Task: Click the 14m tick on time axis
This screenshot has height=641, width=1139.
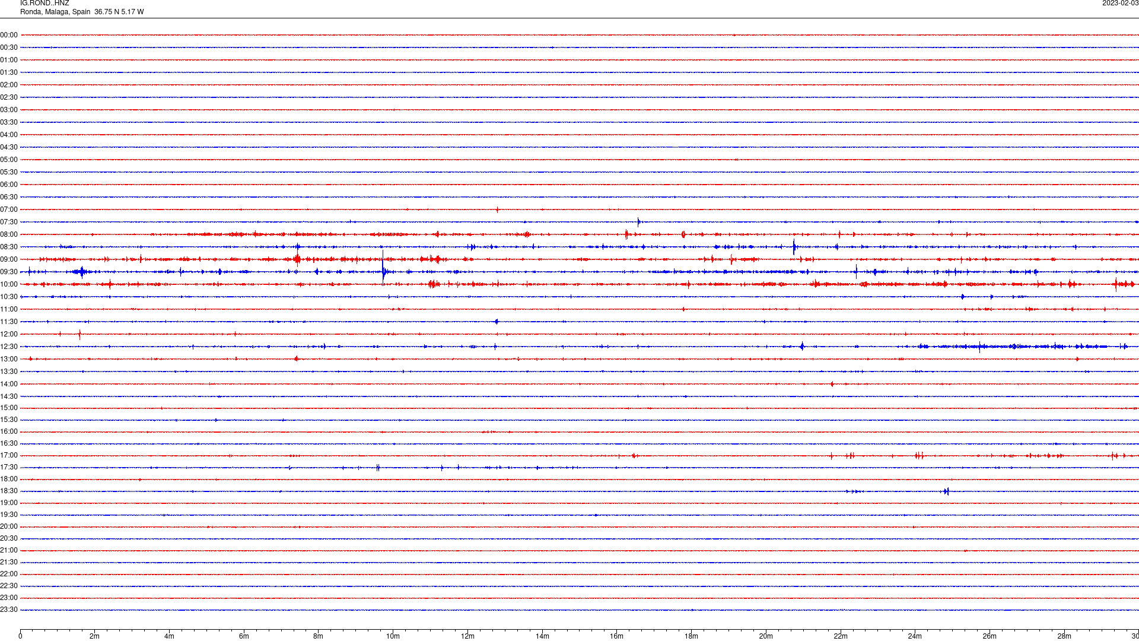Action: click(x=542, y=636)
